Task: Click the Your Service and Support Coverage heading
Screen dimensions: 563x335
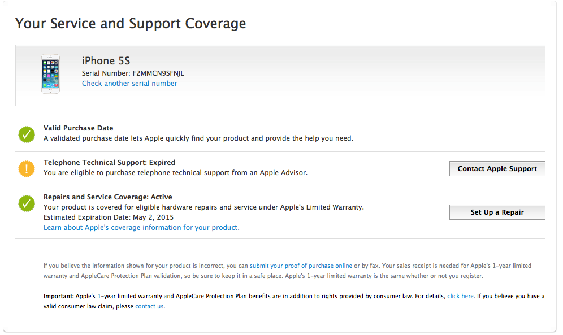Action: 131,24
